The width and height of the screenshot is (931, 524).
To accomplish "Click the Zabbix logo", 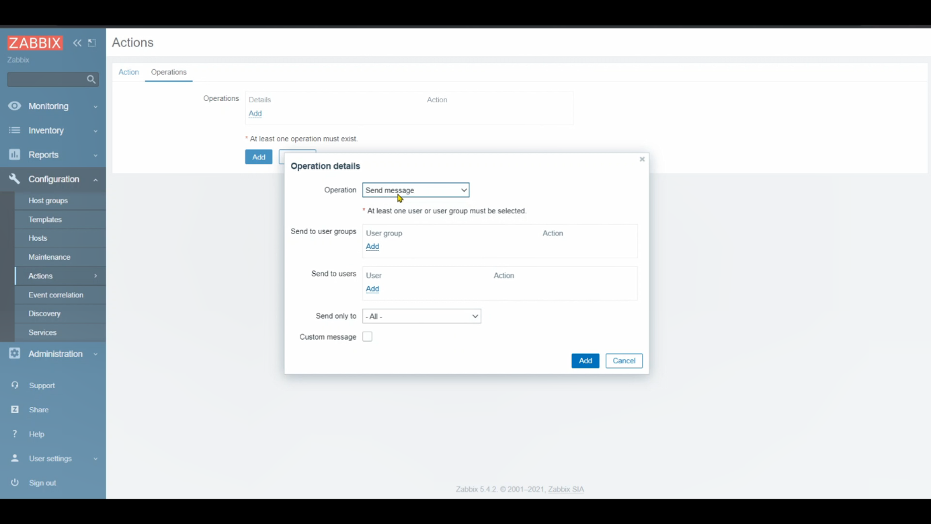I will (35, 43).
